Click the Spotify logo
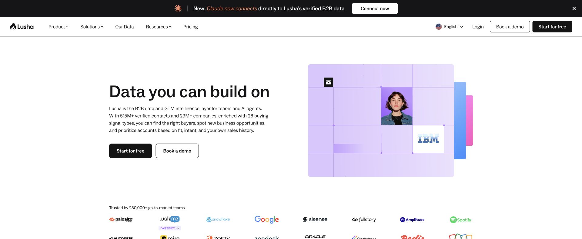Screen dimensions: 582x239 coord(460,220)
